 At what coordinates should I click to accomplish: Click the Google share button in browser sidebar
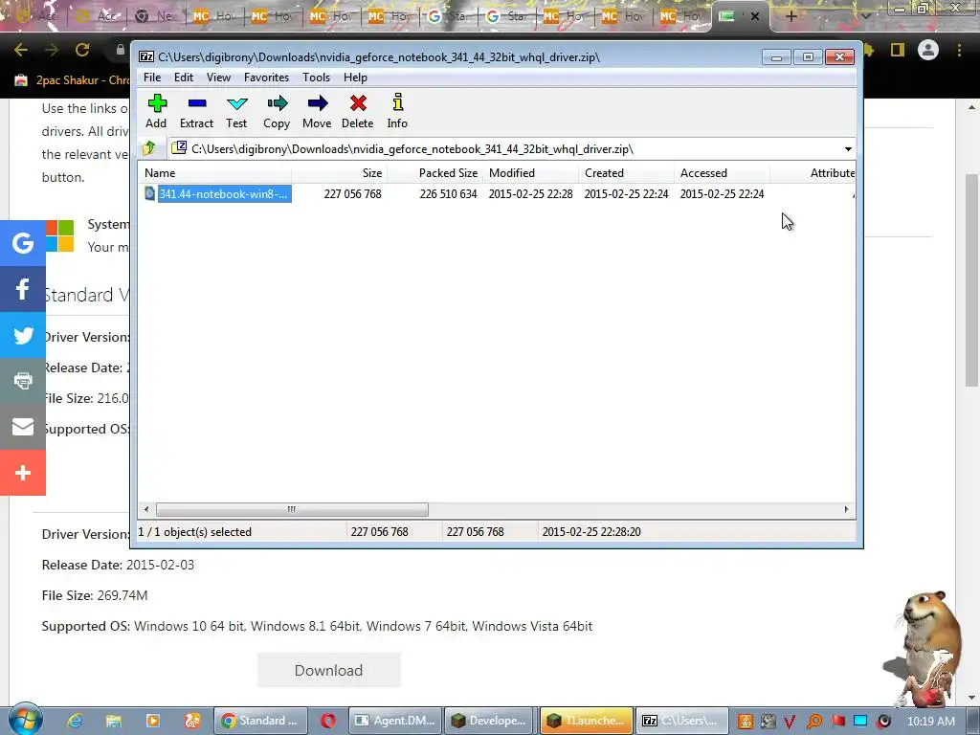tap(23, 242)
